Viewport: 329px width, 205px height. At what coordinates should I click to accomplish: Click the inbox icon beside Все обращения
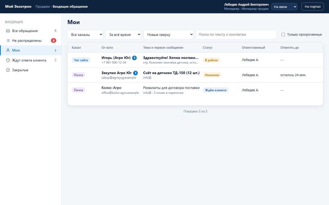tap(8, 31)
